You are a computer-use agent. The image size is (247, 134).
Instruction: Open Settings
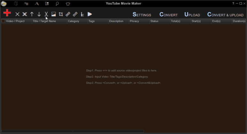tap(142, 14)
